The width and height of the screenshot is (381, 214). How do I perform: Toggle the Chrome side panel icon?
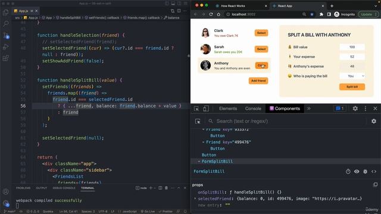coord(329,14)
